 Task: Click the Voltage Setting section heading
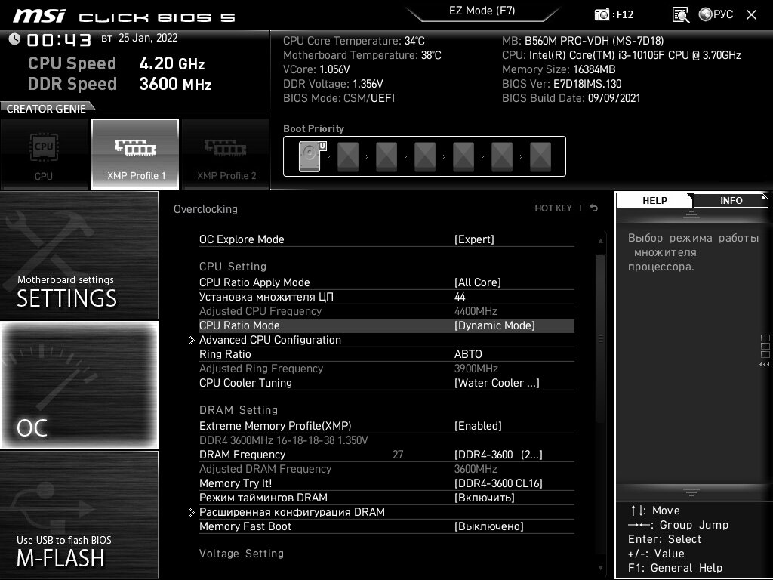[x=242, y=554]
